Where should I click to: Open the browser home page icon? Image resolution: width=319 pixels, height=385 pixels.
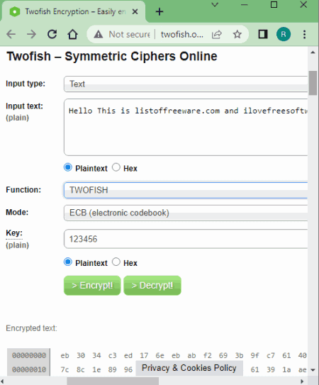tap(73, 34)
